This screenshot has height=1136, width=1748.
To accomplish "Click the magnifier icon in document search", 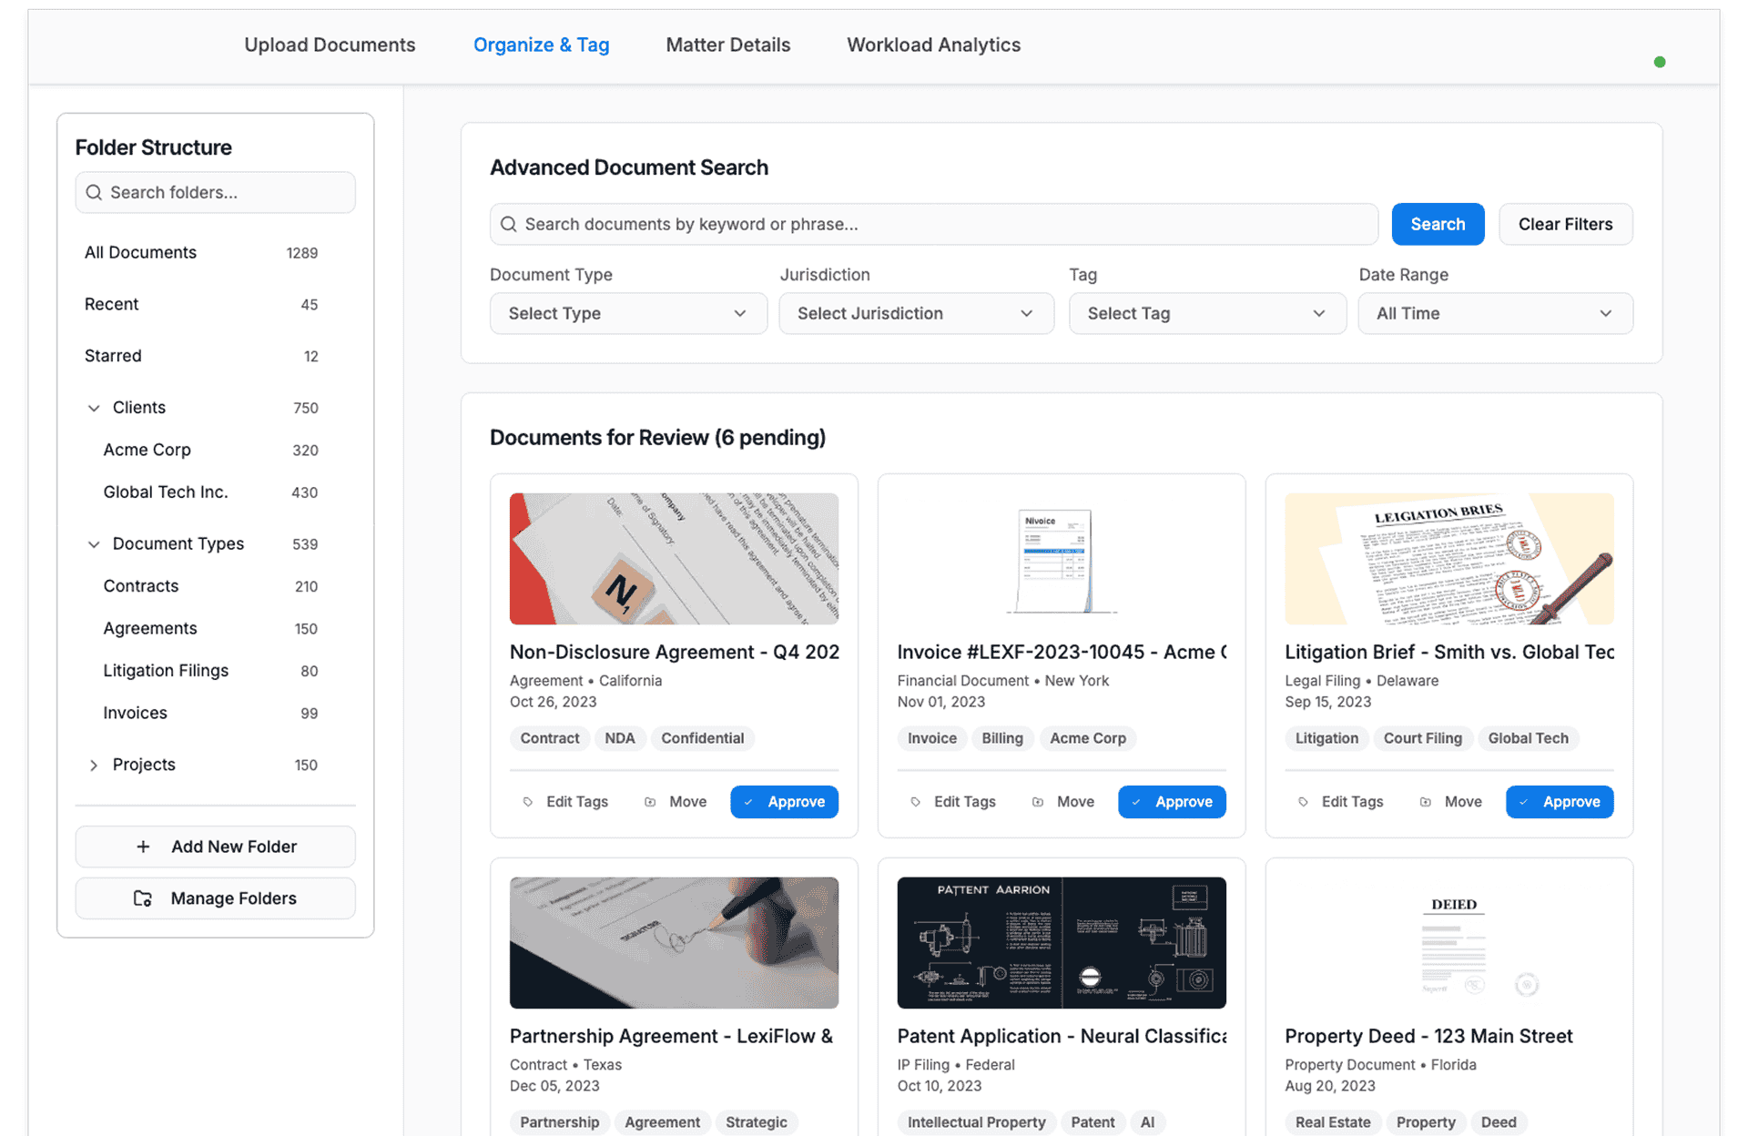I will [x=509, y=224].
